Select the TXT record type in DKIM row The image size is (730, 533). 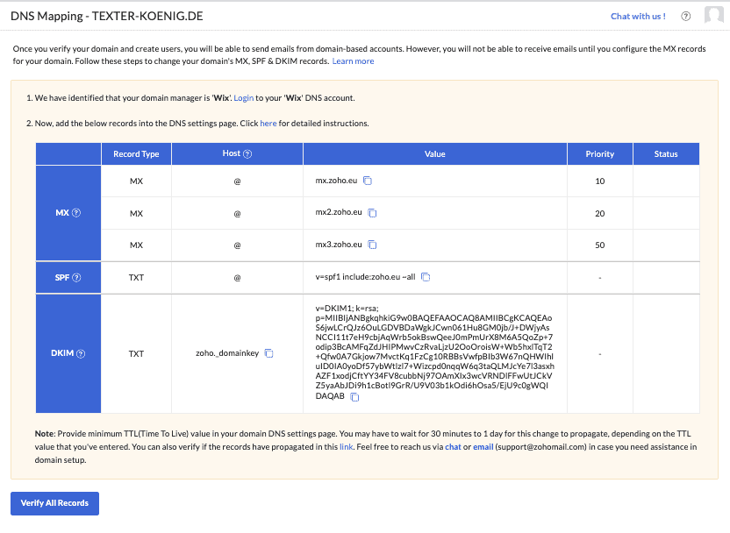tap(136, 354)
